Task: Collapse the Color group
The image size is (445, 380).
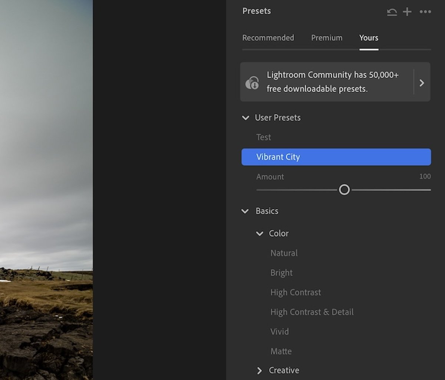Action: pos(260,233)
